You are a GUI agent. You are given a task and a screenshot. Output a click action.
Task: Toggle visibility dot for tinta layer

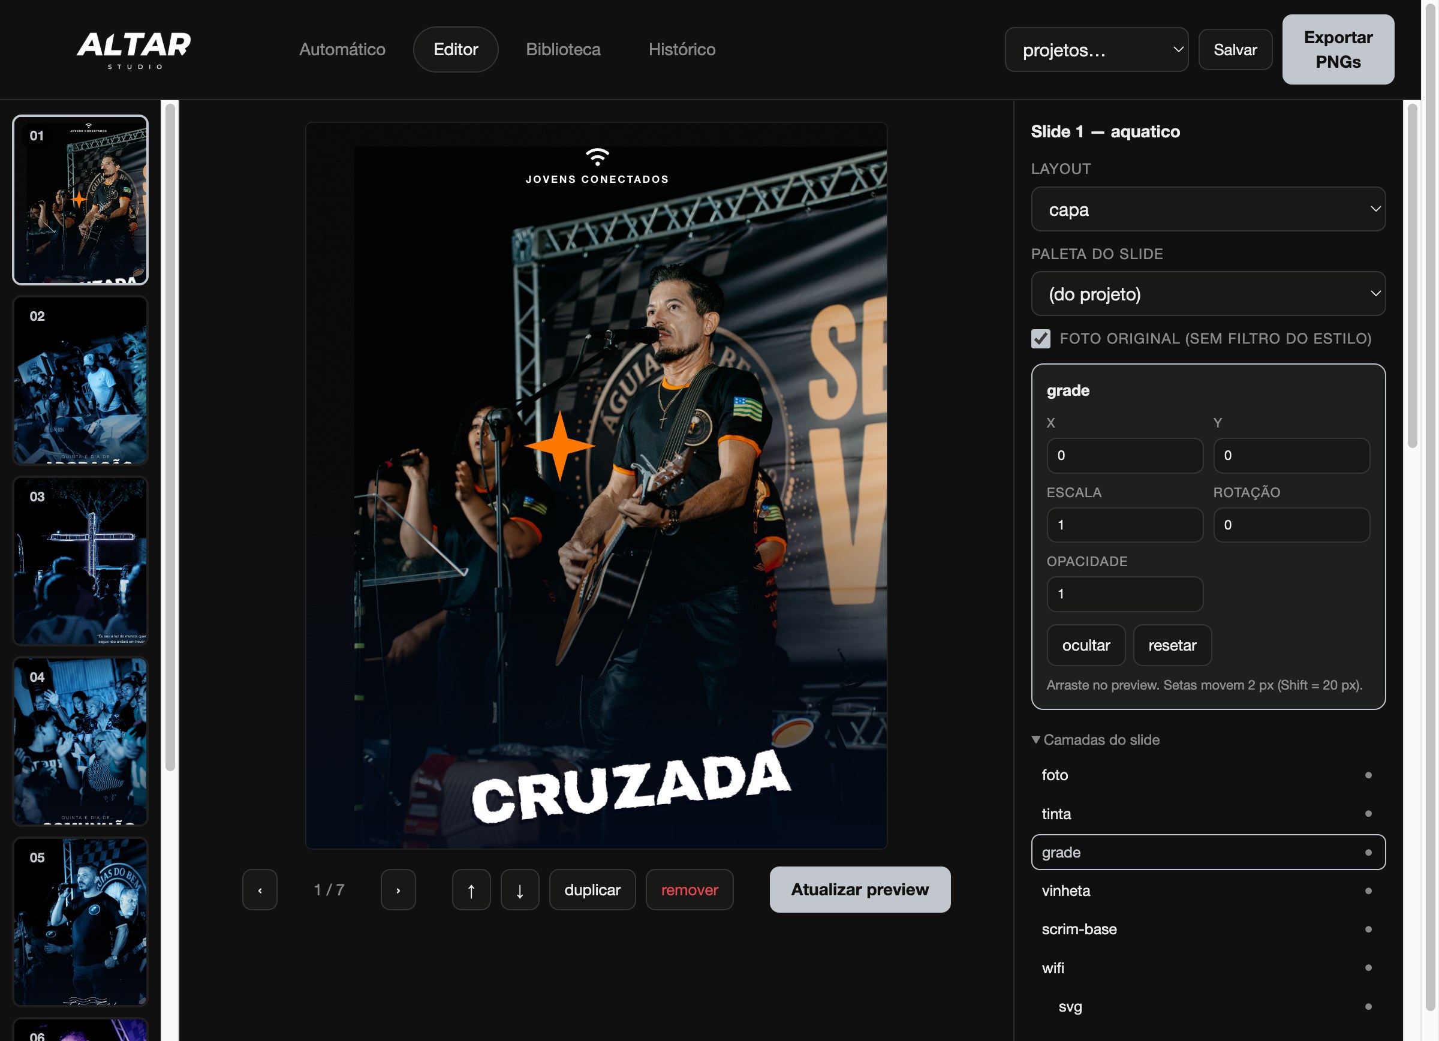tap(1368, 814)
